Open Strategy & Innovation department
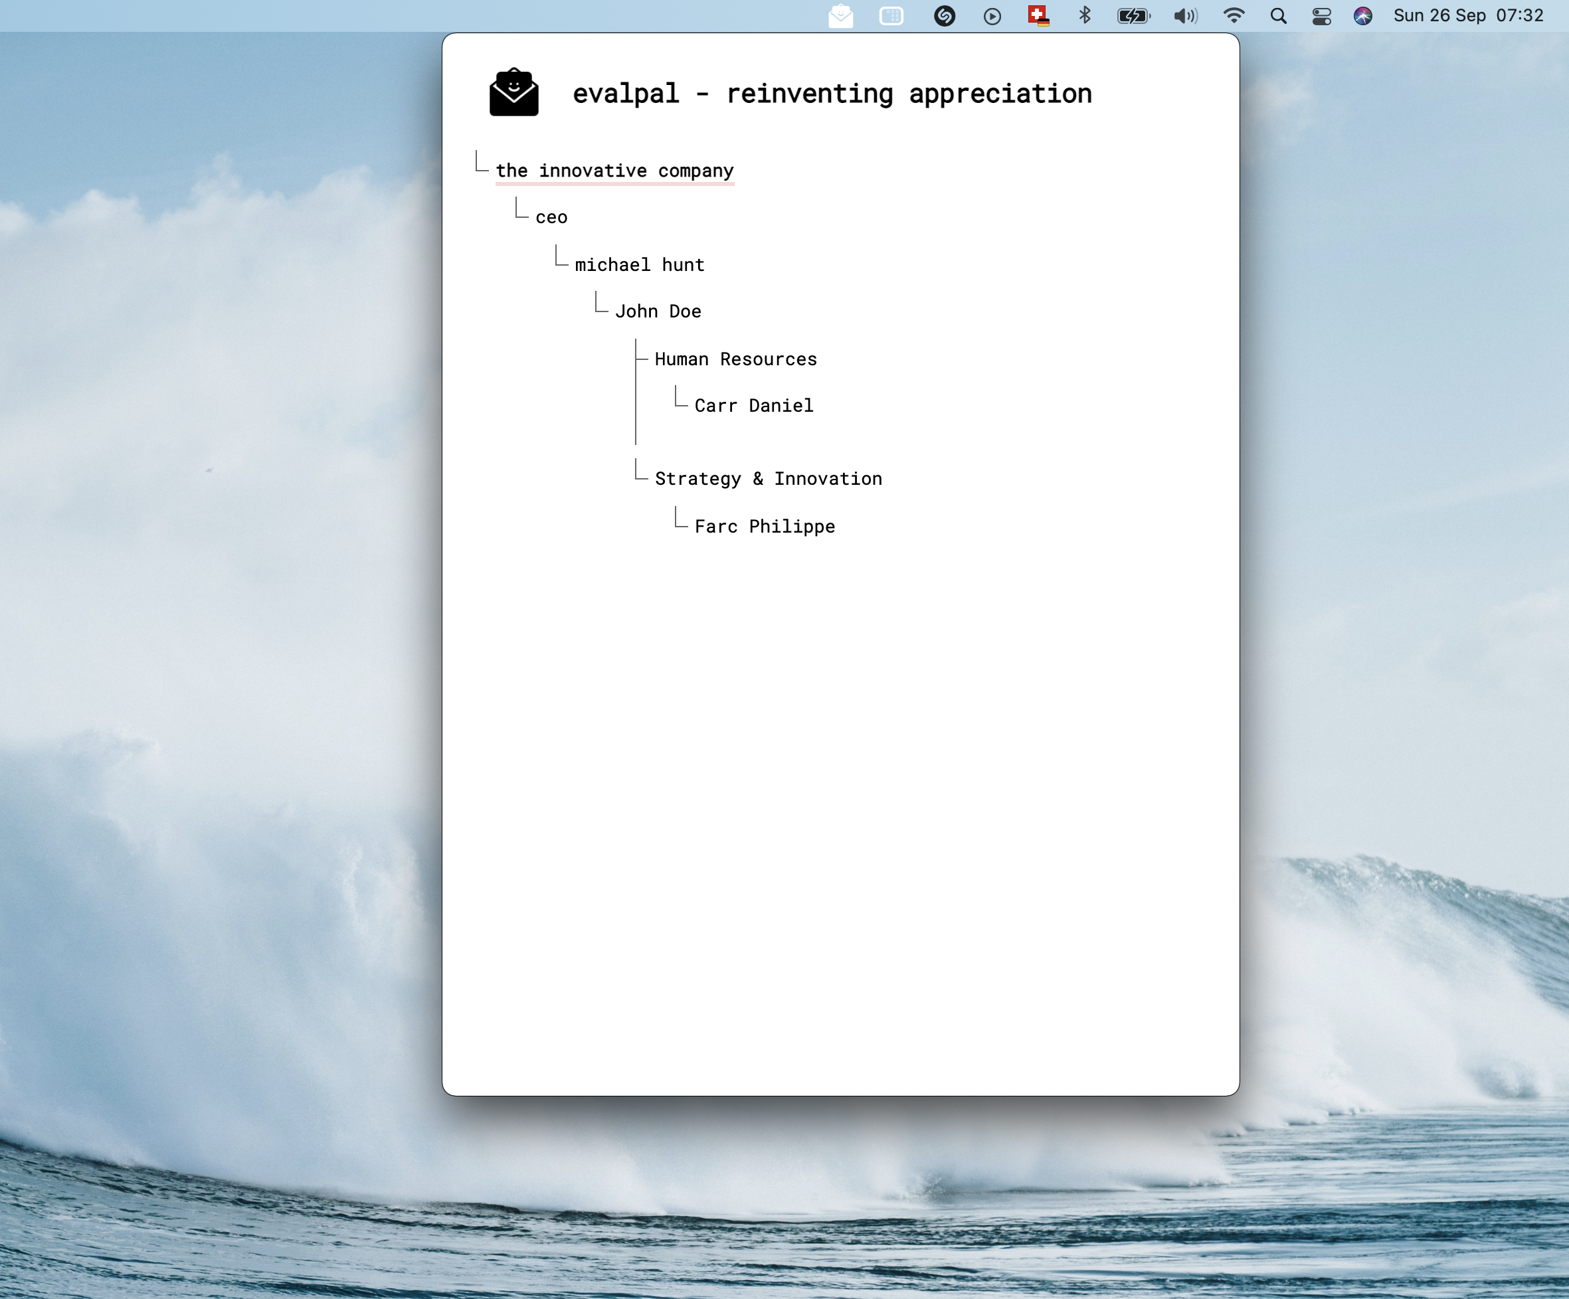 (768, 479)
